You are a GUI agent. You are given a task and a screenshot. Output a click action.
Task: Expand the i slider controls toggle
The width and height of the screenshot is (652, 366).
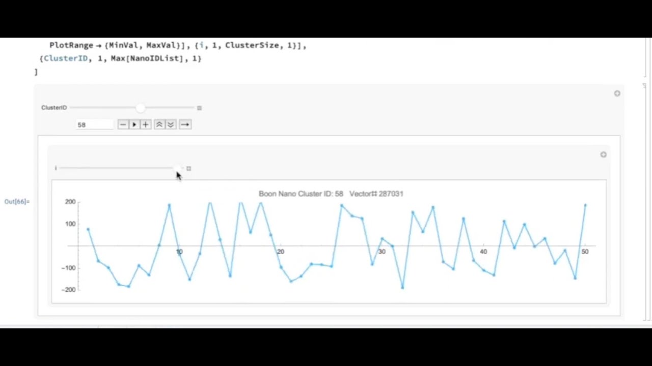188,168
